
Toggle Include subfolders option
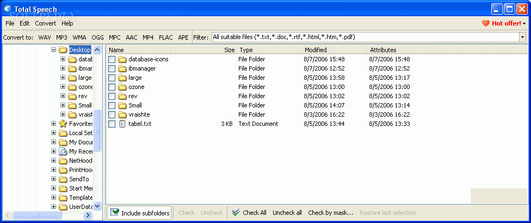click(139, 213)
